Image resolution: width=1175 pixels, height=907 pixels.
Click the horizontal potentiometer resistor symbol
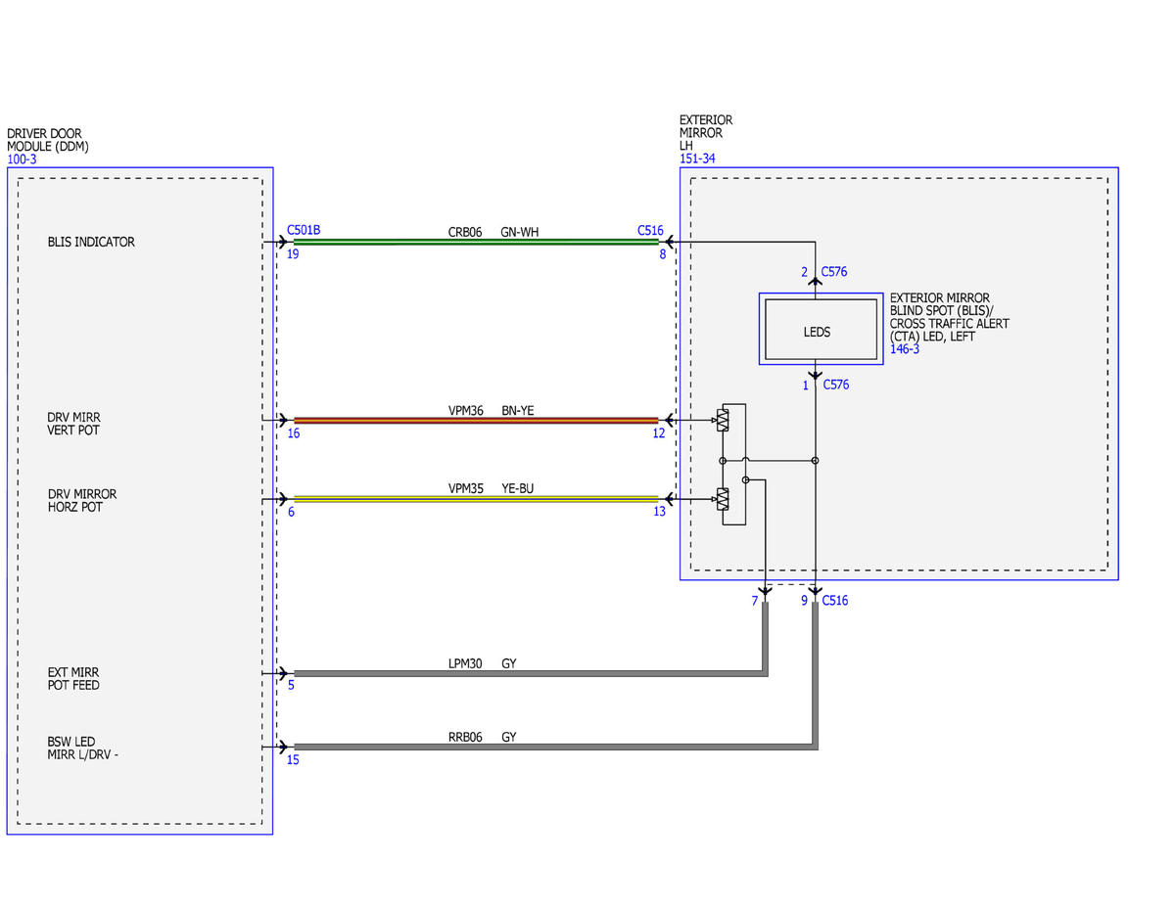pyautogui.click(x=724, y=499)
